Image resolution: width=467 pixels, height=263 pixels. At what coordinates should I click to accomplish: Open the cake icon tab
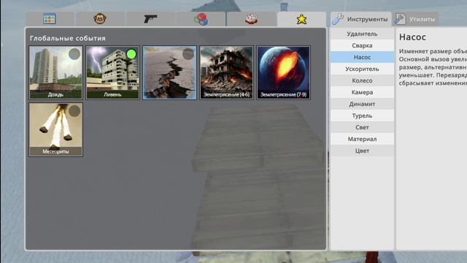click(251, 19)
